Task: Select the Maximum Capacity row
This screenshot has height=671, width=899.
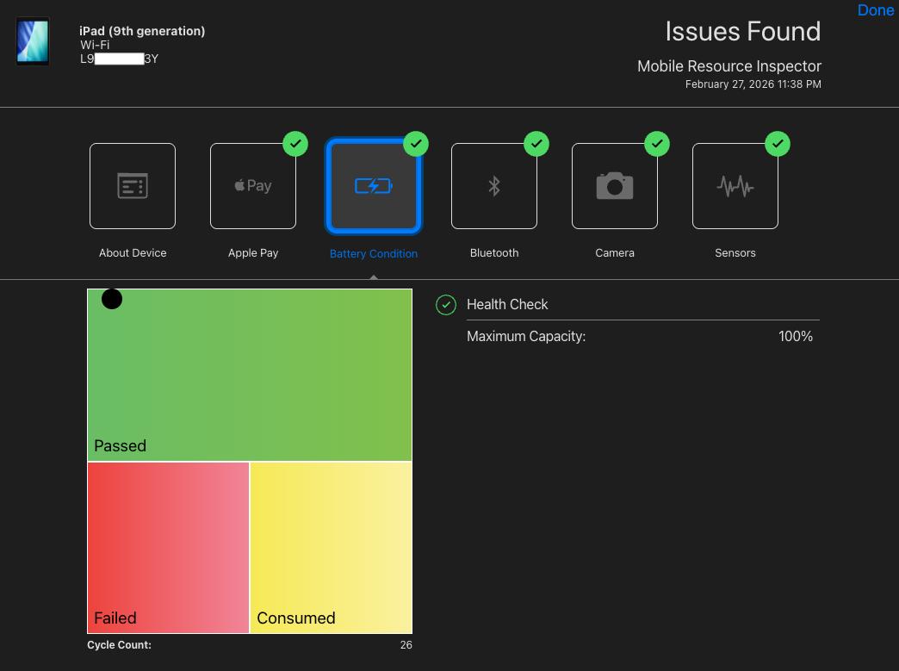Action: tap(639, 337)
